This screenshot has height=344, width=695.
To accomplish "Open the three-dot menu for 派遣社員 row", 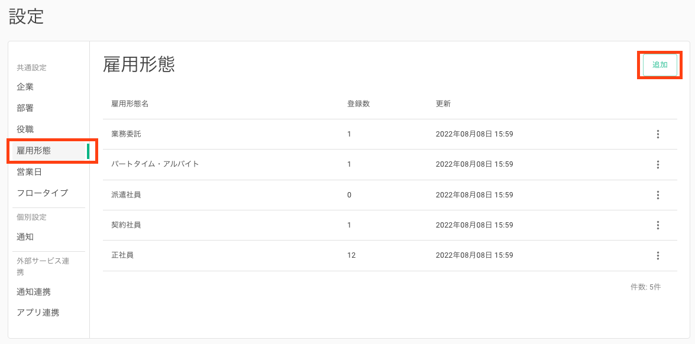I will click(x=658, y=195).
